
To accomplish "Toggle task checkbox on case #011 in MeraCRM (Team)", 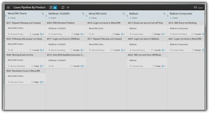I will [41, 34].
